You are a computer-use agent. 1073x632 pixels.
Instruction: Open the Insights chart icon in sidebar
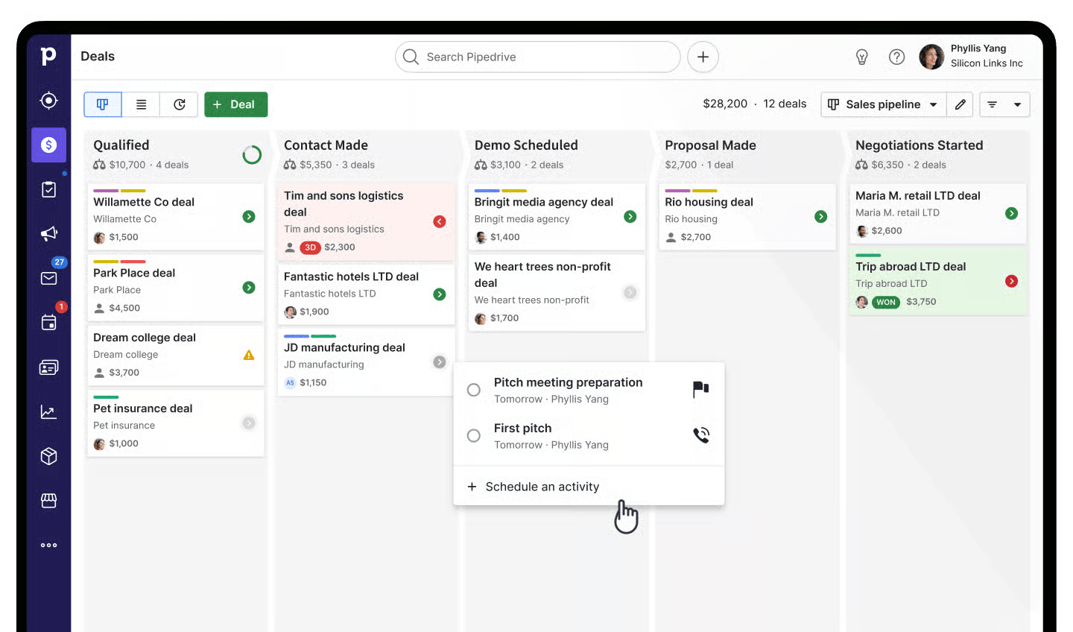[x=48, y=411]
